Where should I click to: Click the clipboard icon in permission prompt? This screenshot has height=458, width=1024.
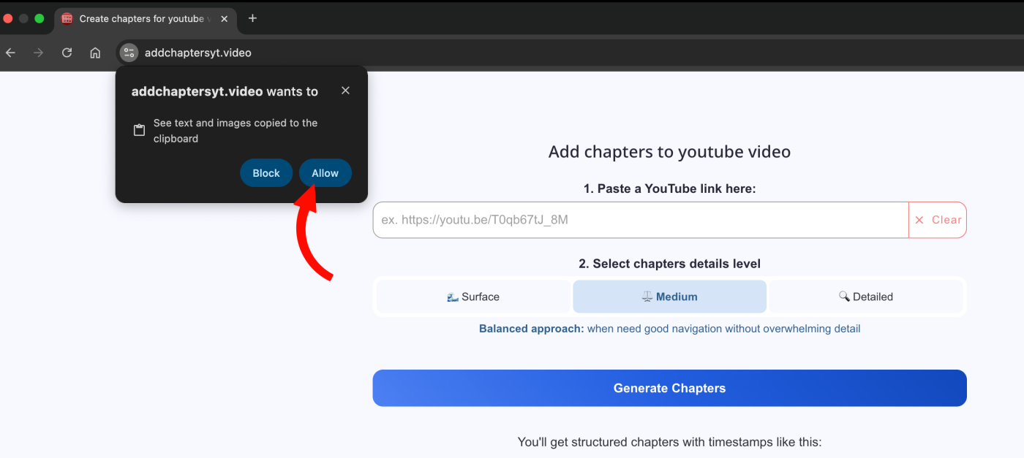(x=139, y=131)
